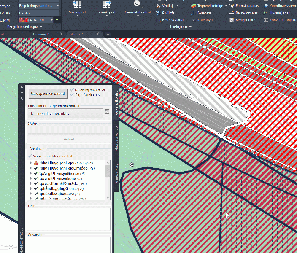This screenshot has width=297, height=253.
Task: Click the green filter funnel icon
Action: [57, 20]
